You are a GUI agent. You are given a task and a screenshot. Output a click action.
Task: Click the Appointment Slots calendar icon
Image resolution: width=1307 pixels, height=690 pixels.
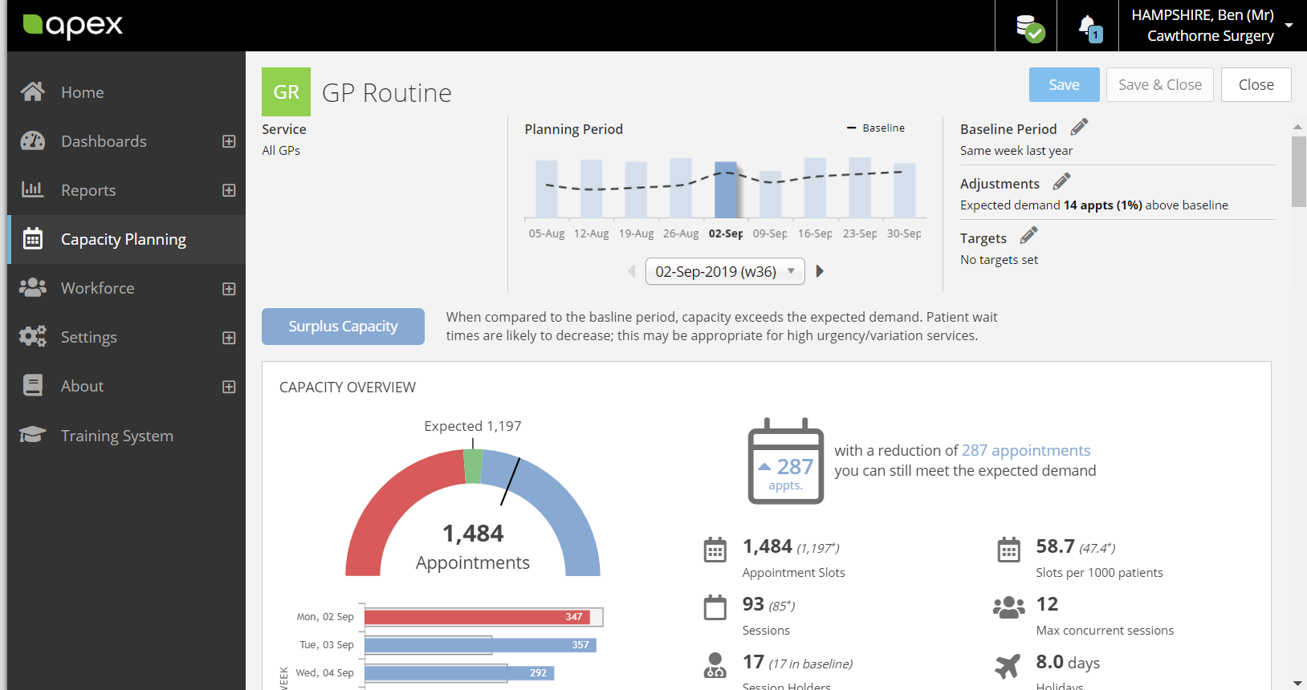715,550
